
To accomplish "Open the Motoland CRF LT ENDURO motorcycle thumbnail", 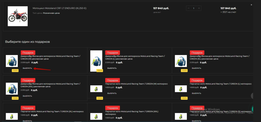I will pyautogui.click(x=18, y=16).
